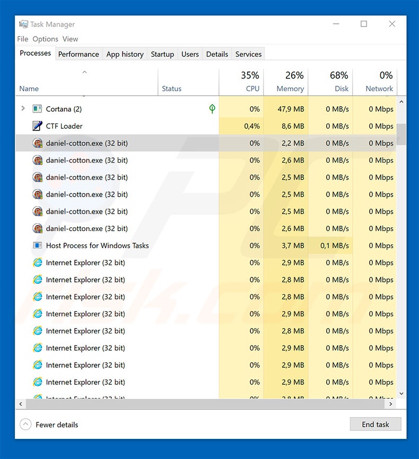This screenshot has width=419, height=459.
Task: Sort by the CPU column header
Action: (241, 82)
